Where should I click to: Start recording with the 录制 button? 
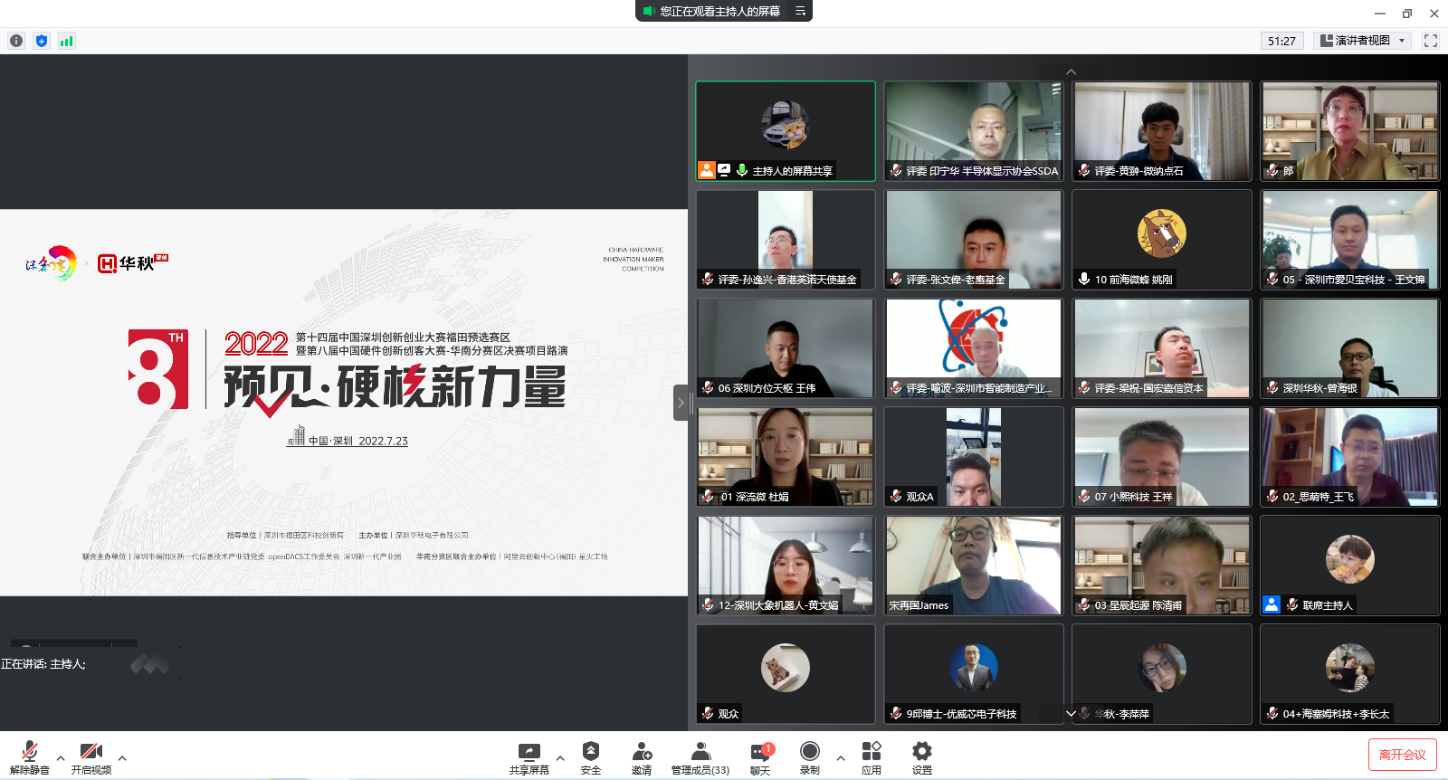point(810,757)
